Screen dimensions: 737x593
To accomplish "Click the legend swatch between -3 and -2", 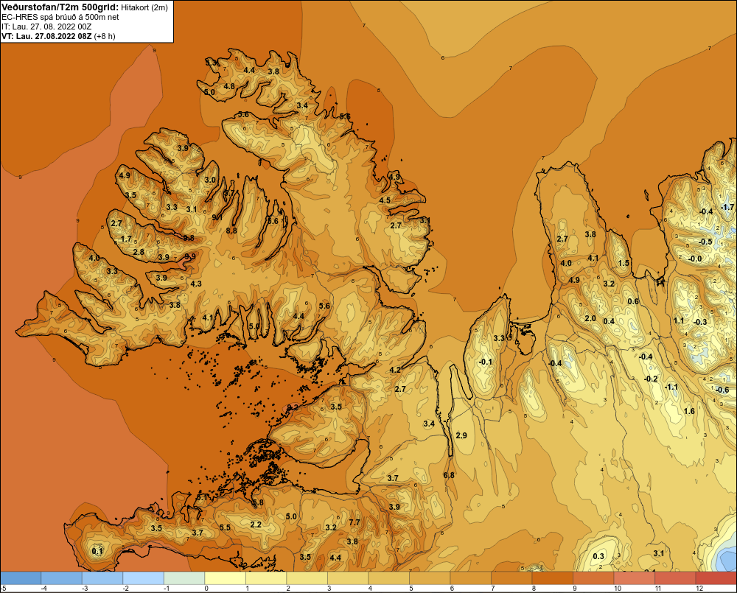I will click(102, 578).
